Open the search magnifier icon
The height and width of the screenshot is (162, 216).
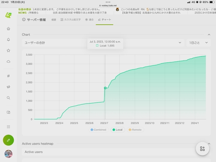click(x=8, y=98)
